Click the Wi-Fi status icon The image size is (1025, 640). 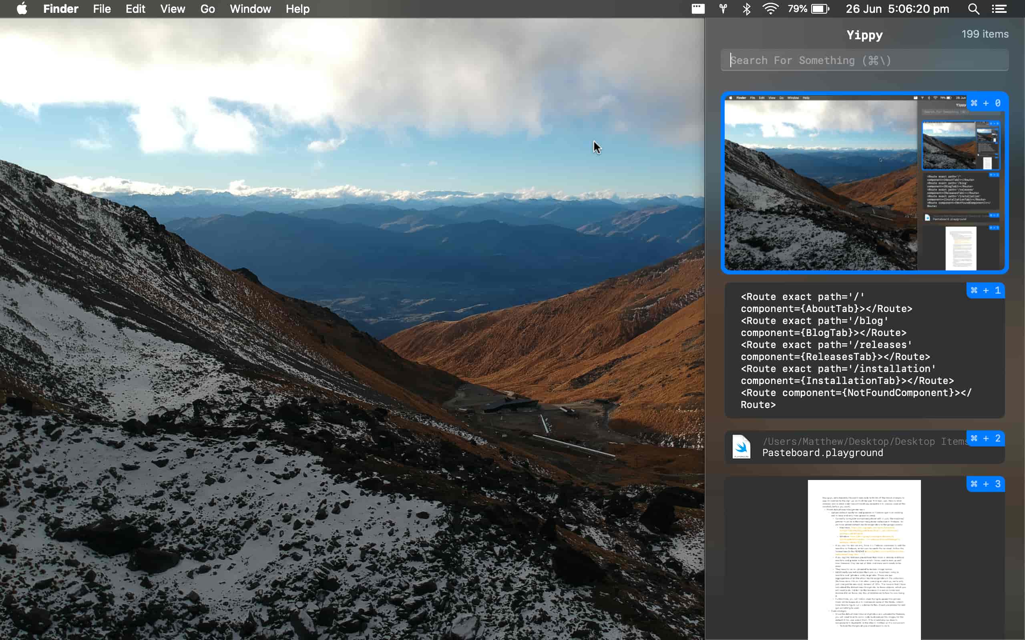[x=770, y=8]
